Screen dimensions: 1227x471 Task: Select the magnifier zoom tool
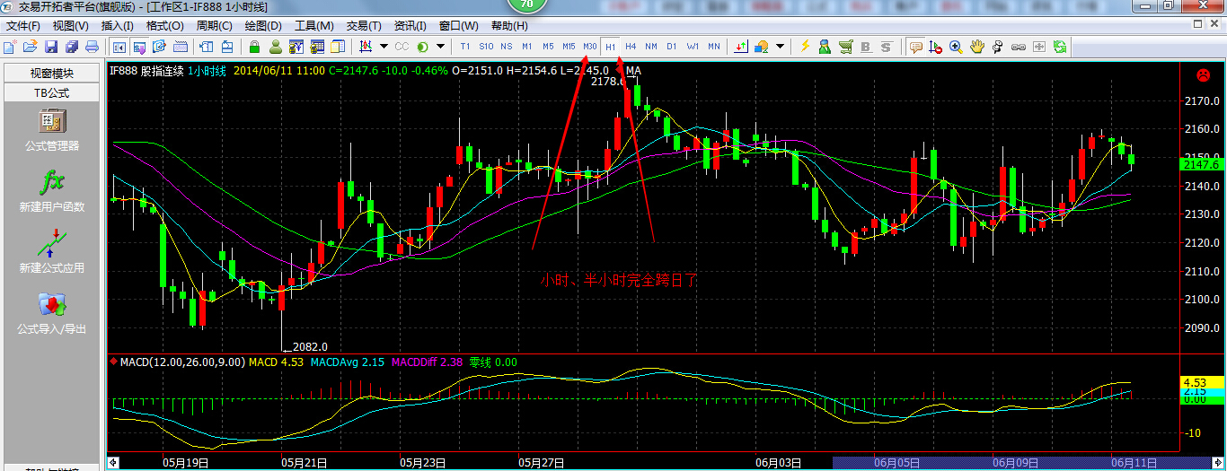click(x=956, y=46)
